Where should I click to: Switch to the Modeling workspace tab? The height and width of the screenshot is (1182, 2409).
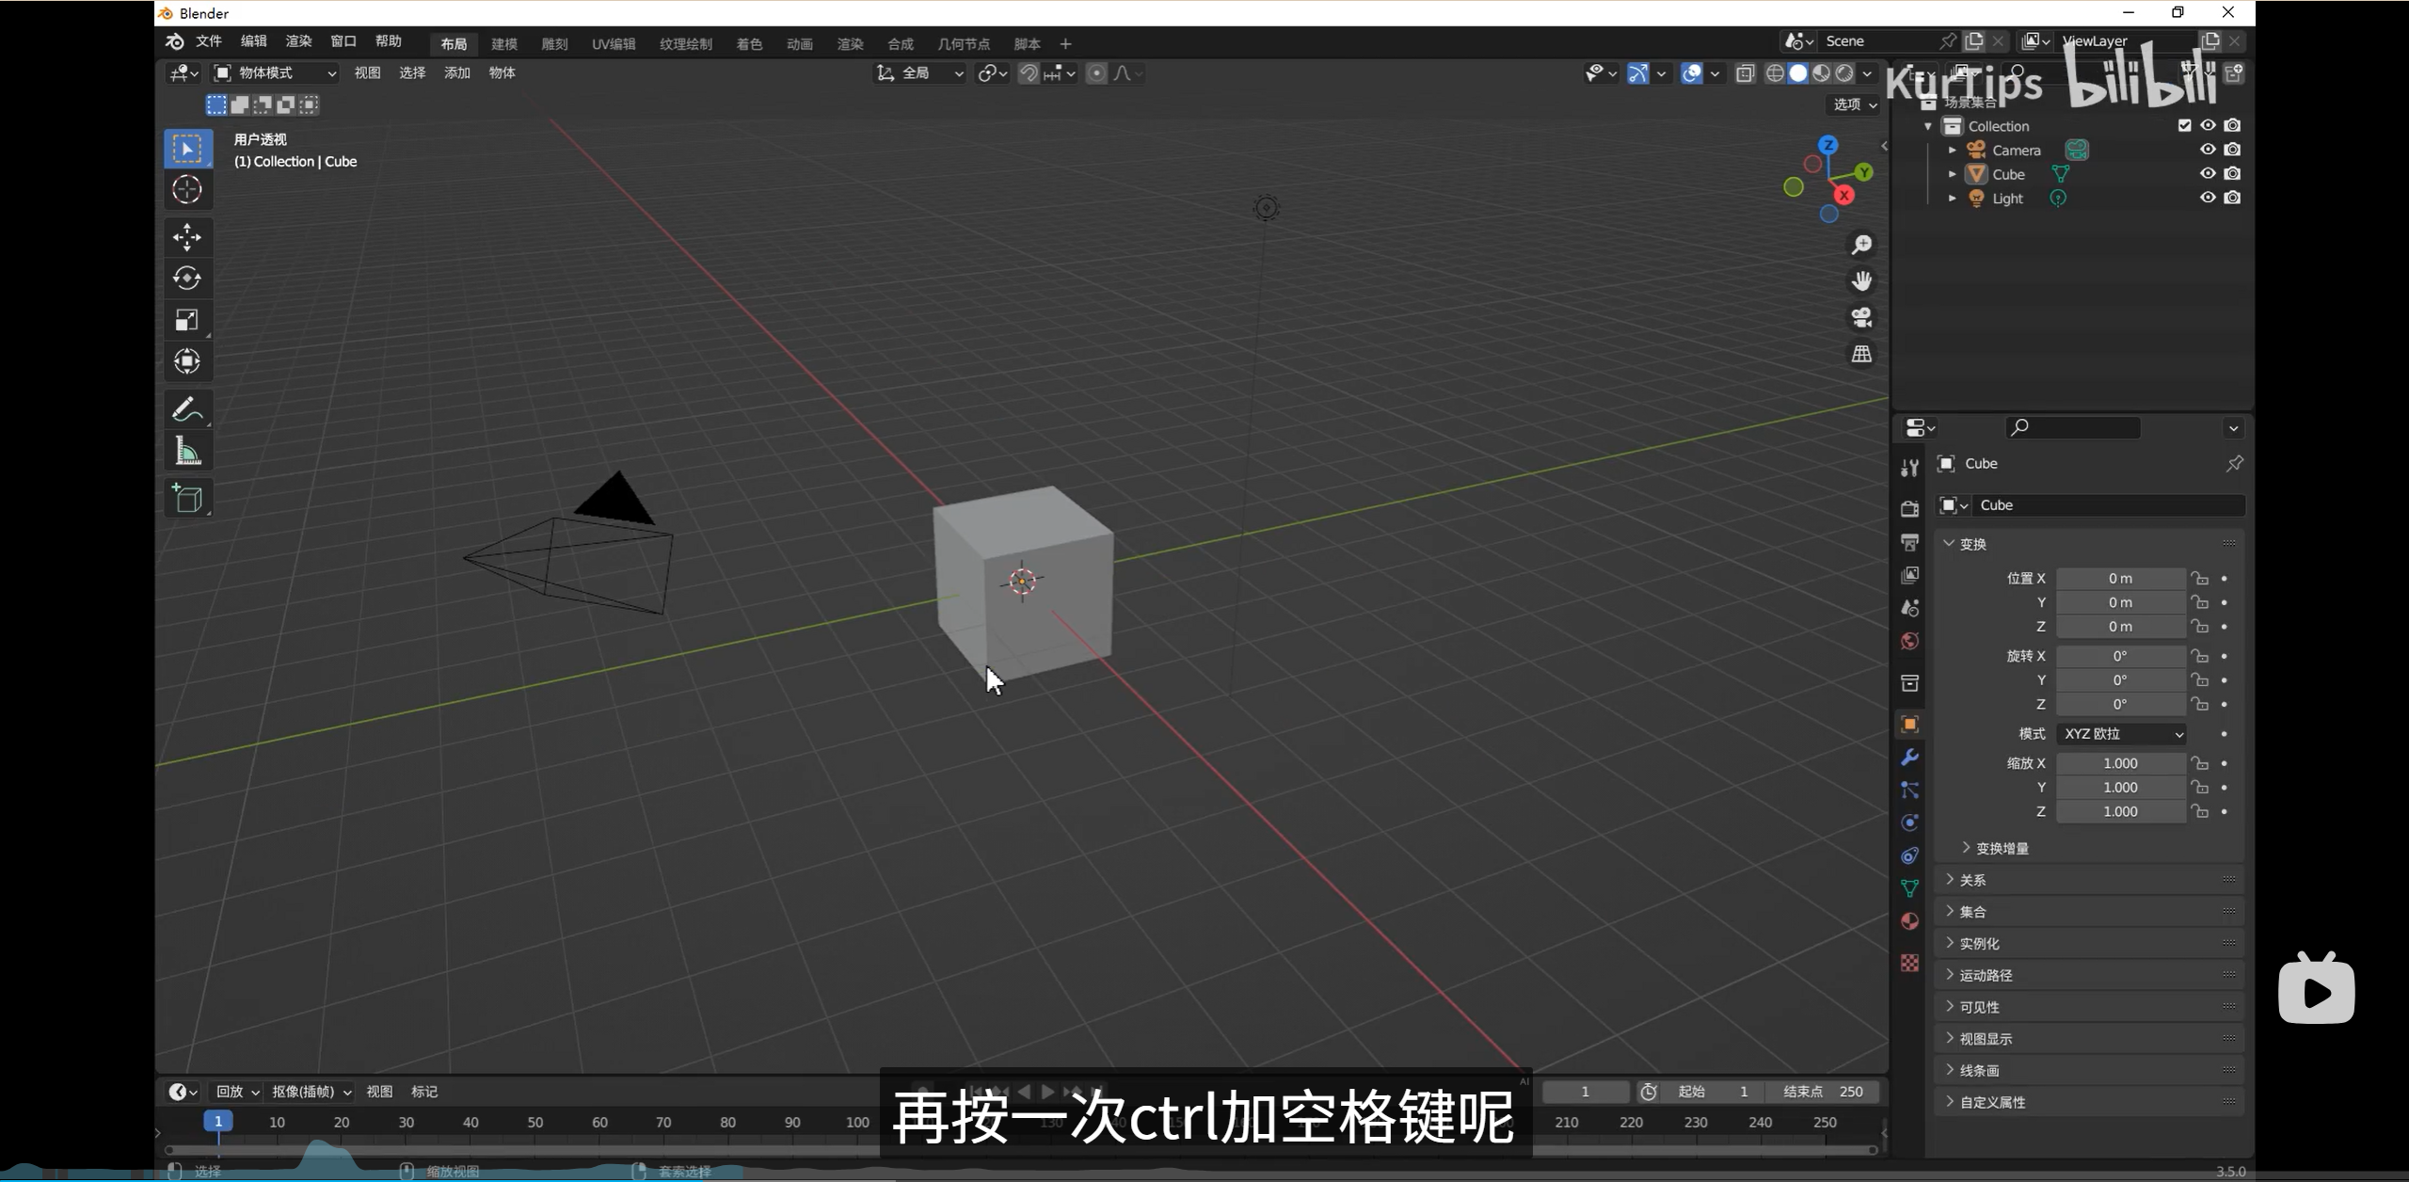[x=504, y=44]
